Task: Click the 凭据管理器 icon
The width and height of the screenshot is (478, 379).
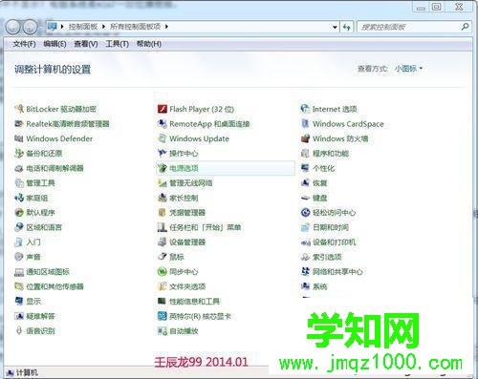Action: point(163,212)
